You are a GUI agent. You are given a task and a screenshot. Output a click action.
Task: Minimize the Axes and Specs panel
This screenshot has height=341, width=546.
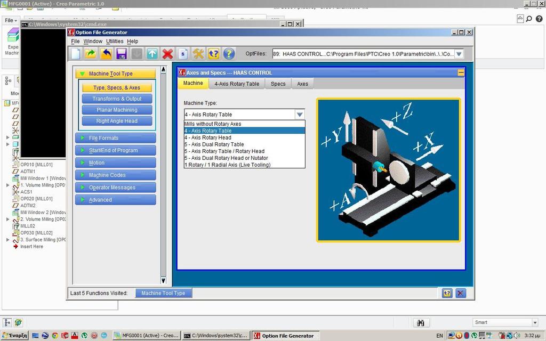click(461, 72)
